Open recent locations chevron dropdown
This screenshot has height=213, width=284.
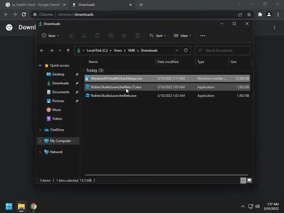click(60, 50)
